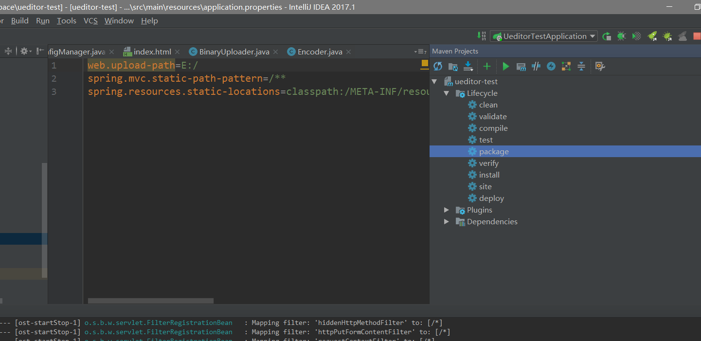Click the Make Project build icon
The image size is (701, 341).
coord(482,36)
